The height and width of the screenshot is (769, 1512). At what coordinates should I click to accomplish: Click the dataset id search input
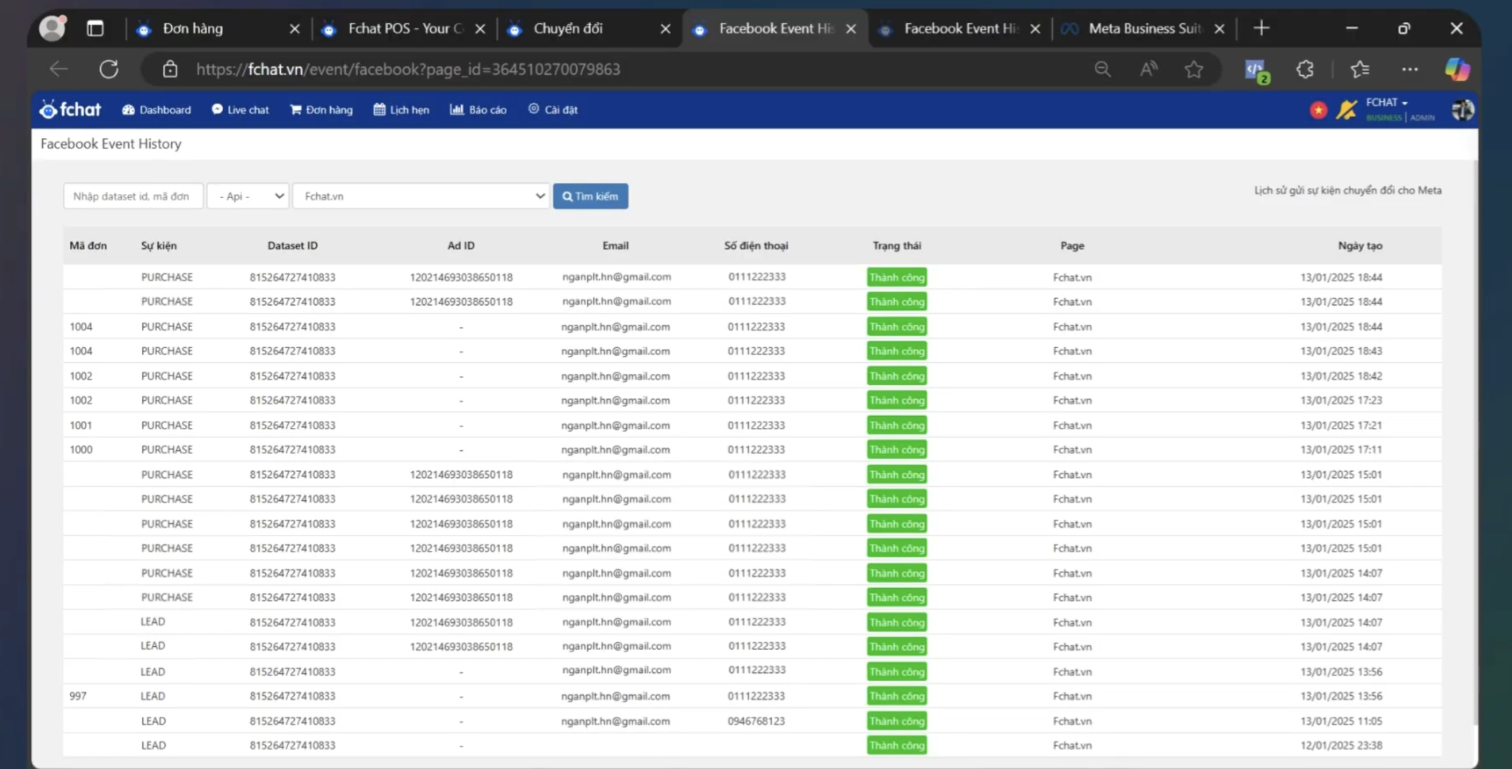tap(133, 196)
